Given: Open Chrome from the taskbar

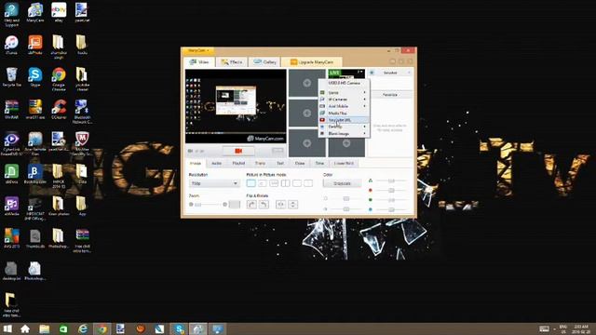Looking at the screenshot, I should (102, 328).
